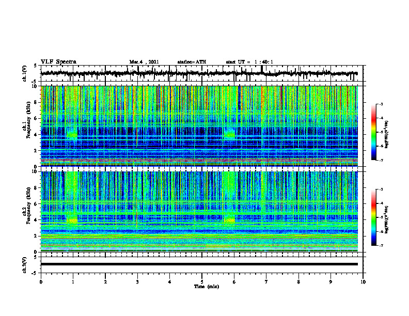This screenshot has height=316, width=409.
Task: Click the ch.2 spectrogram color scale bar
Action: point(373,217)
